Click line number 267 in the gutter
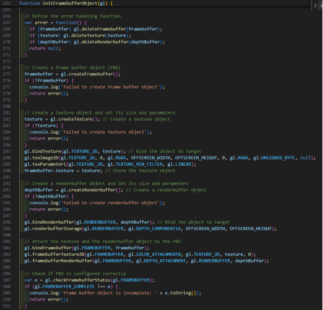 [6, 23]
